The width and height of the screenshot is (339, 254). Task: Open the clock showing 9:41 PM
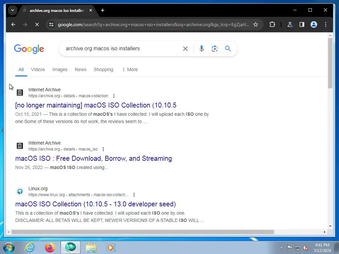click(322, 248)
